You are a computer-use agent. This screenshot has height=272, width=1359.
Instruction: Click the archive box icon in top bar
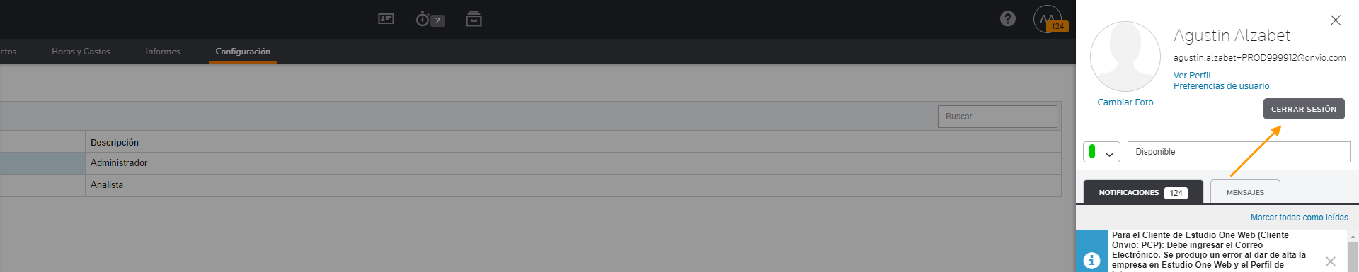tap(474, 19)
